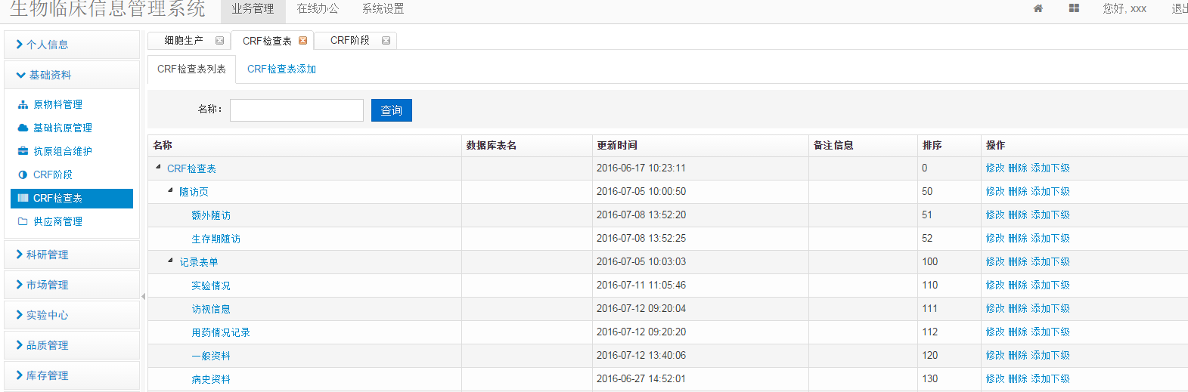
Task: Open the 在线办公 top menu
Action: tap(318, 9)
